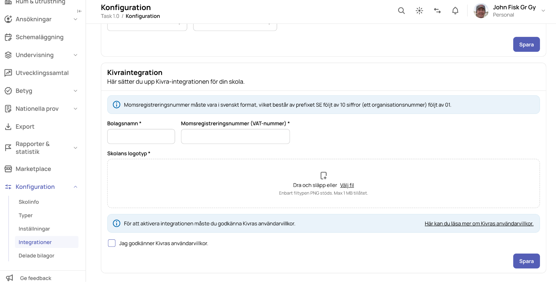Collapse the Konfiguration section chevron
This screenshot has width=556, height=282.
point(75,187)
